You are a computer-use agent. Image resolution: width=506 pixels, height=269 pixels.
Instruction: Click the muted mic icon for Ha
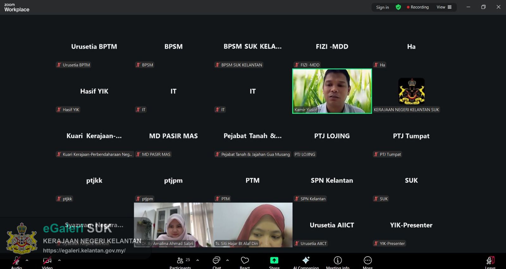coord(376,65)
